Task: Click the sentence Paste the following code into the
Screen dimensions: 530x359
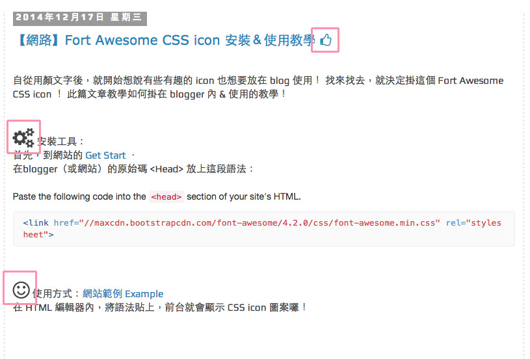Action: pos(79,197)
